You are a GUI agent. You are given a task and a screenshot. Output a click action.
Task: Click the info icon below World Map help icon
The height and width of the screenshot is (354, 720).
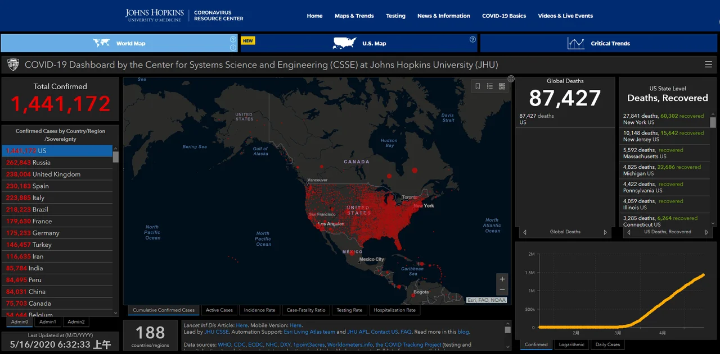pos(233,48)
